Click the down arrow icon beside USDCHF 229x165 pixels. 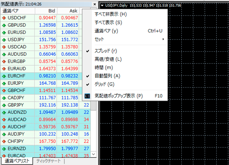4,18
